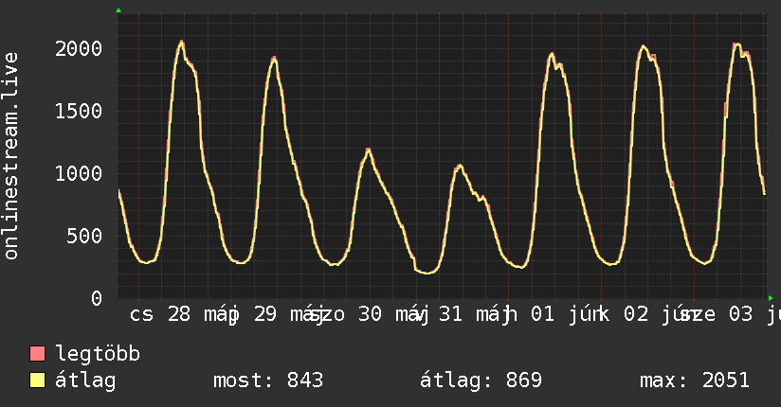
Task: Click the yellow átlag legend swatch
Action: point(37,380)
